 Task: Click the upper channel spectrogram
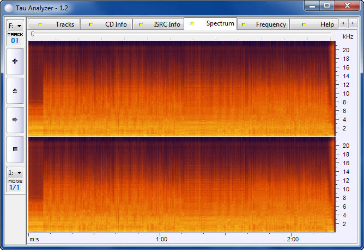coord(181,88)
